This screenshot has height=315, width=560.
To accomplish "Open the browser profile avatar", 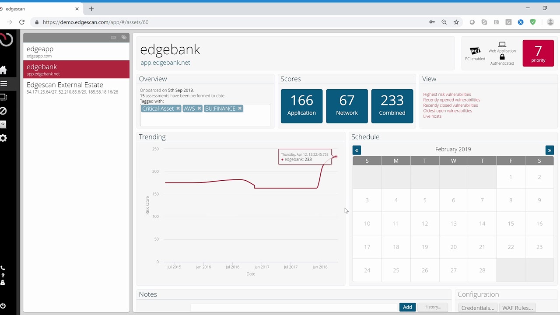I will click(550, 22).
